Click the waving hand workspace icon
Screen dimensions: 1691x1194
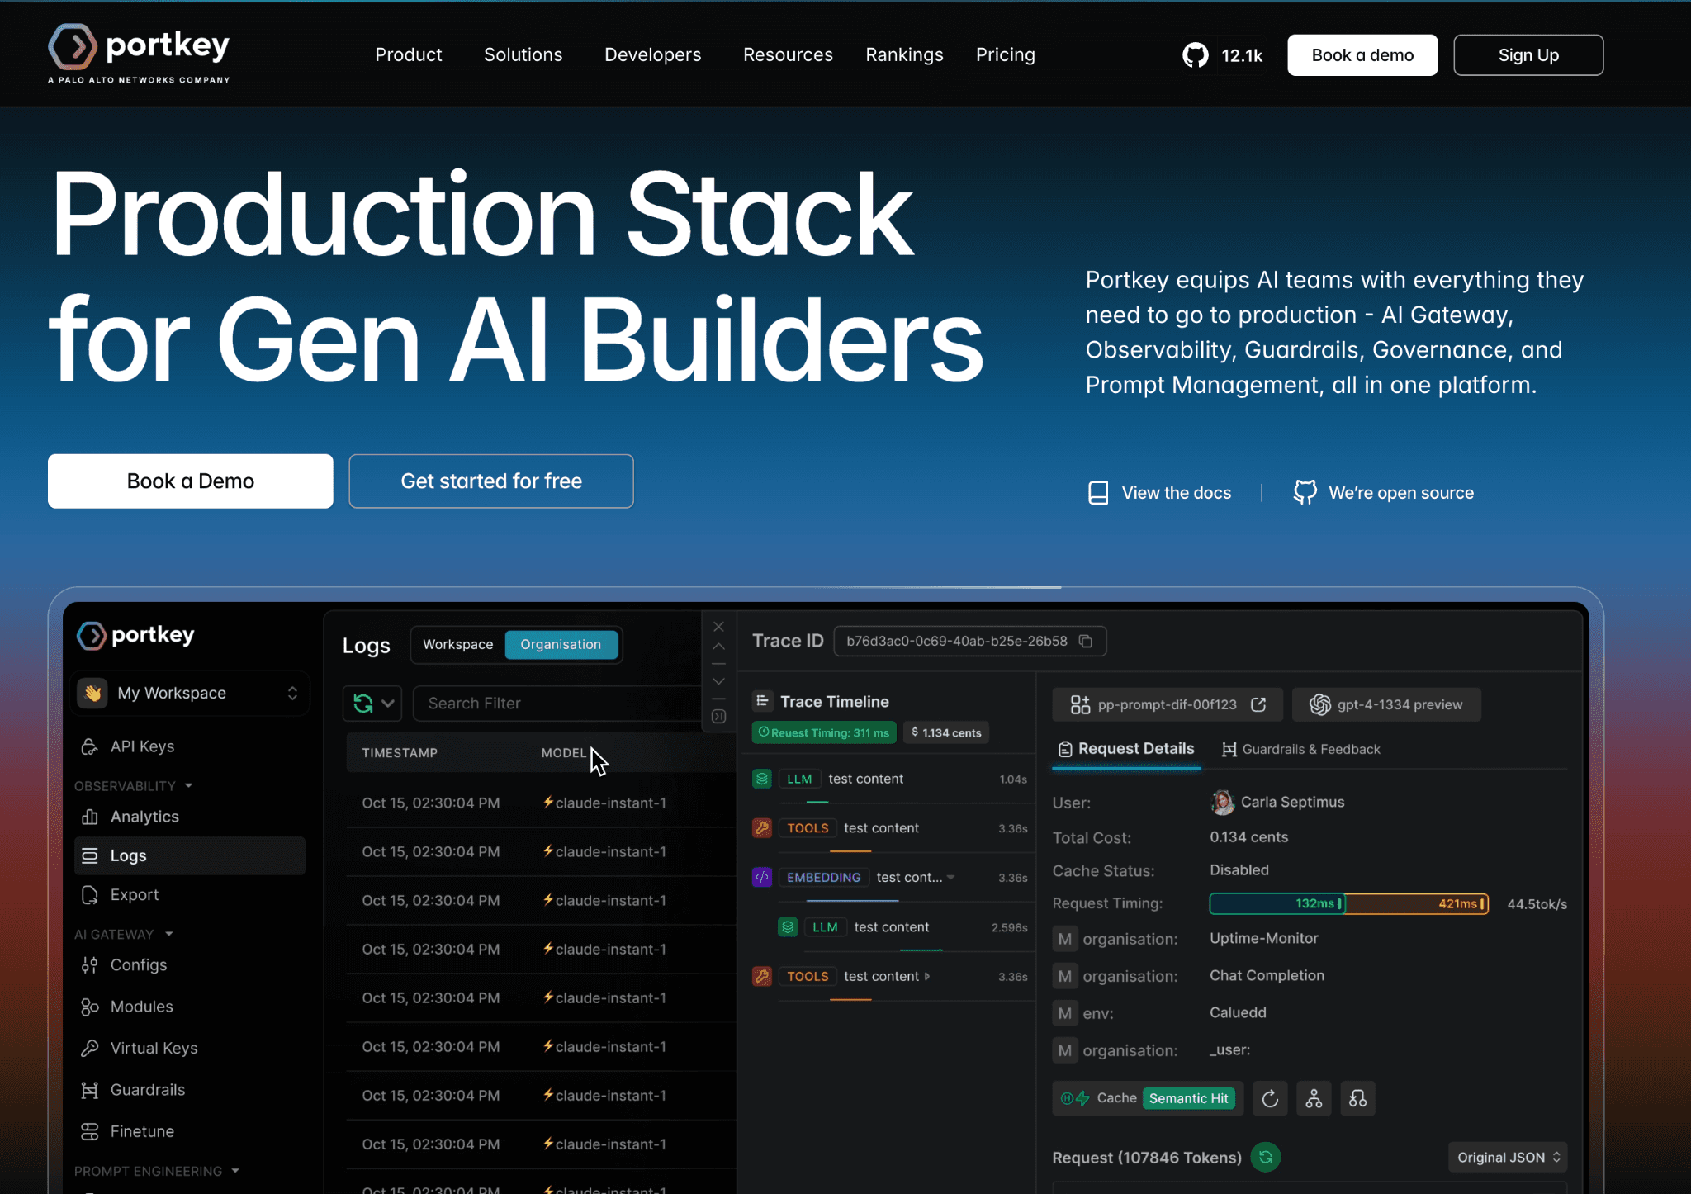(x=93, y=693)
